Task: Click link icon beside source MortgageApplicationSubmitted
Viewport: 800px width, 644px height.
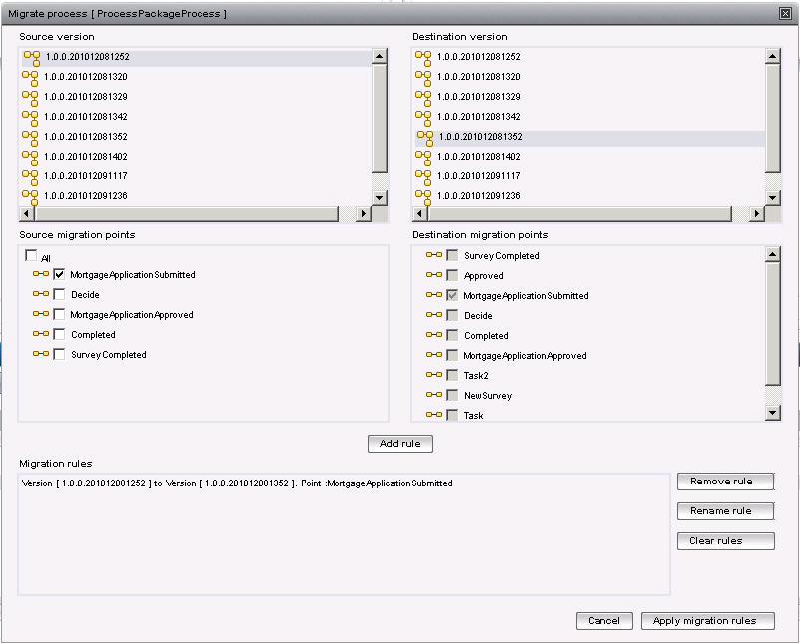Action: 41,274
